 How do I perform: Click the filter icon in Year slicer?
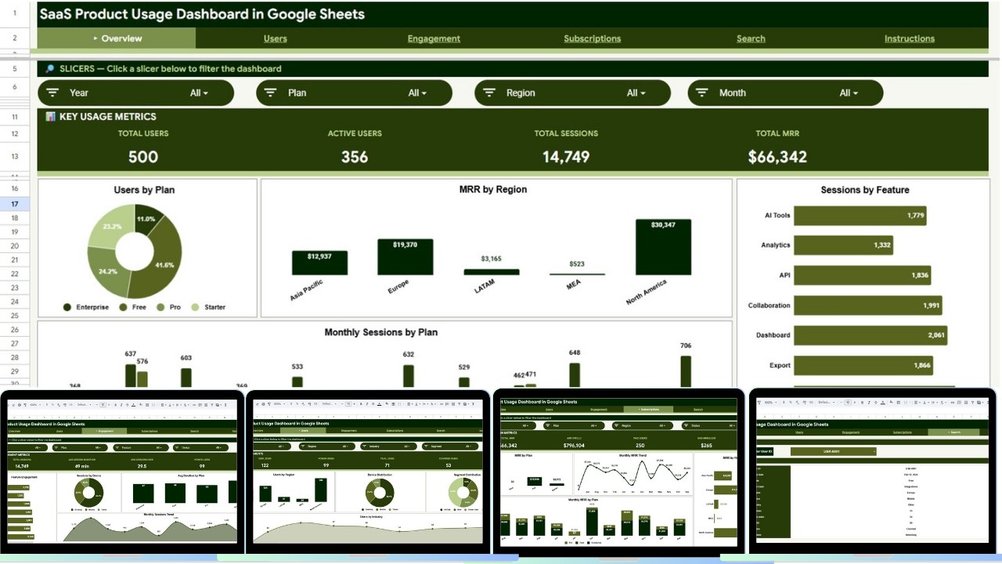click(52, 92)
